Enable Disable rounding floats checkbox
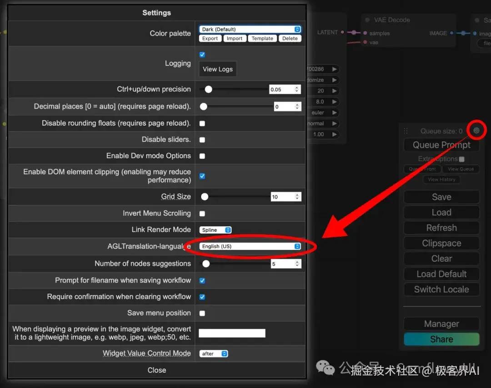 (x=202, y=123)
